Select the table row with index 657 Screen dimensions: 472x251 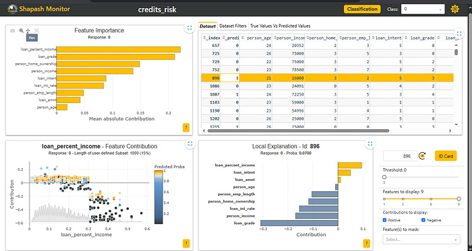pos(328,46)
